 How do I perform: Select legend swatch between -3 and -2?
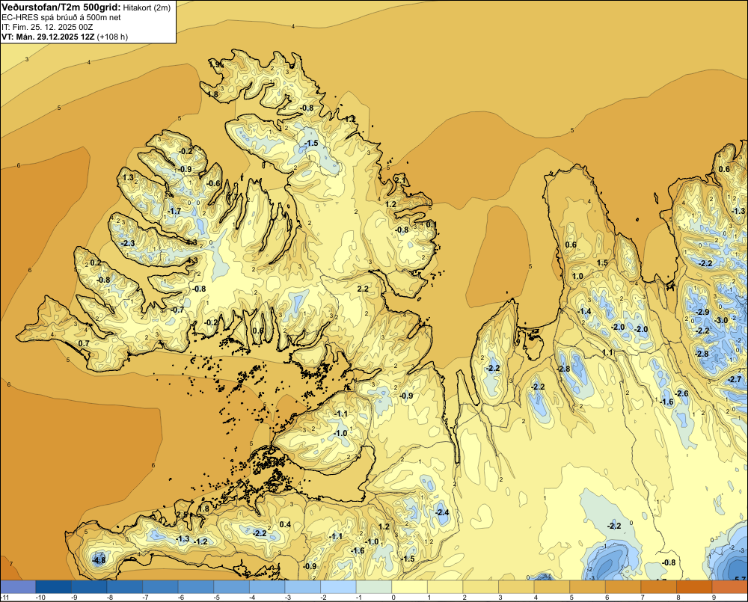point(303,587)
